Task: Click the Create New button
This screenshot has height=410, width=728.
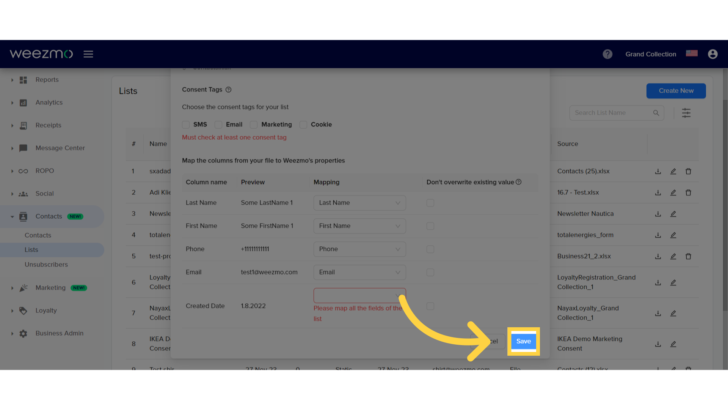Action: [676, 91]
